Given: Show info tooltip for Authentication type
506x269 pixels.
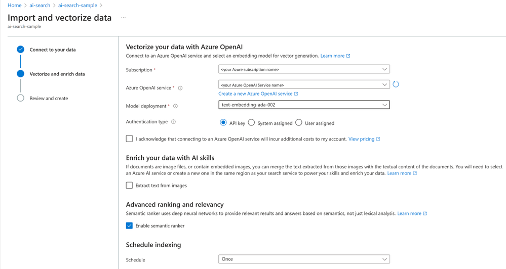Looking at the screenshot, I should [173, 122].
